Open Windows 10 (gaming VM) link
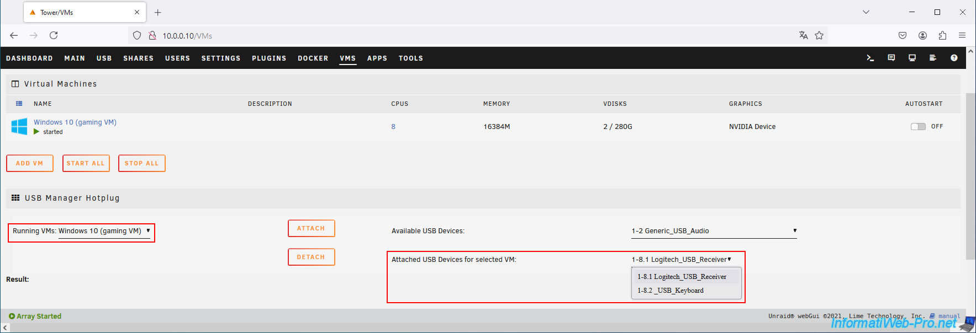This screenshot has width=976, height=333. click(x=75, y=122)
